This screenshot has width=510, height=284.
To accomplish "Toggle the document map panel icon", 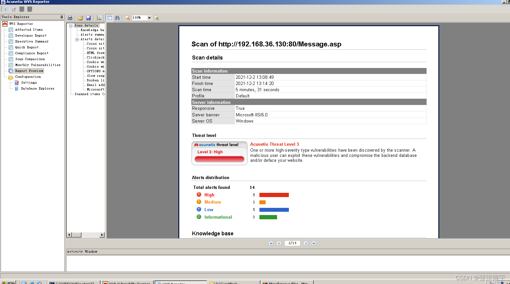I will (x=109, y=18).
